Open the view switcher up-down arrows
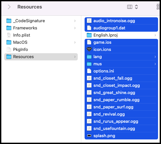The width and height of the screenshot is (161, 144). point(136,7)
